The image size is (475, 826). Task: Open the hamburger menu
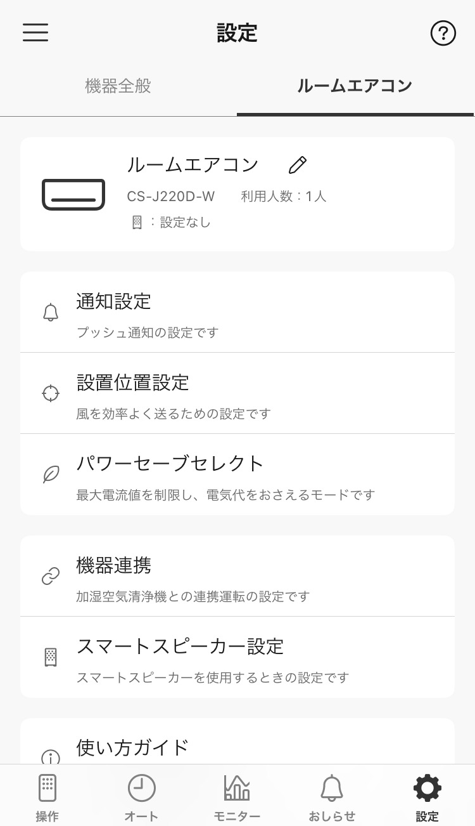35,33
